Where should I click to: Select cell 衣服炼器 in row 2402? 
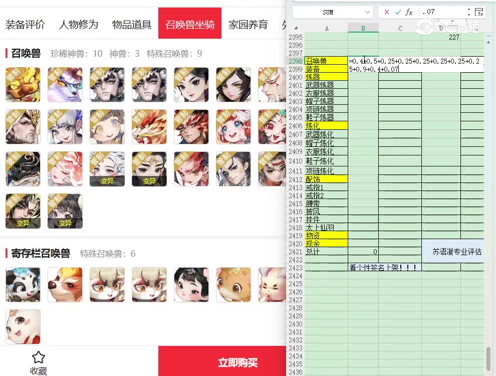click(x=326, y=93)
